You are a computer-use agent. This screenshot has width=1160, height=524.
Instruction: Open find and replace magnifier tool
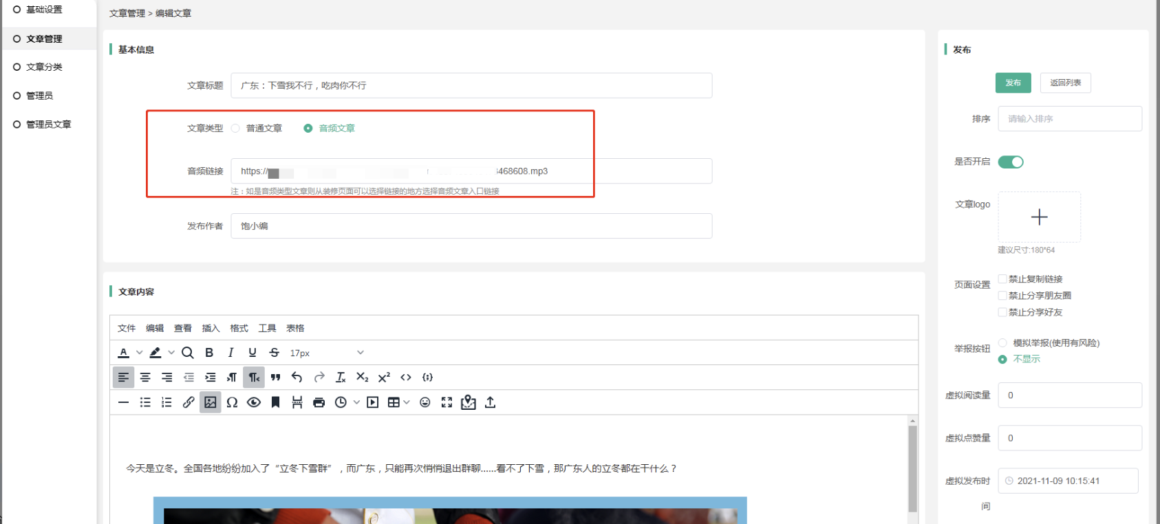pos(187,353)
